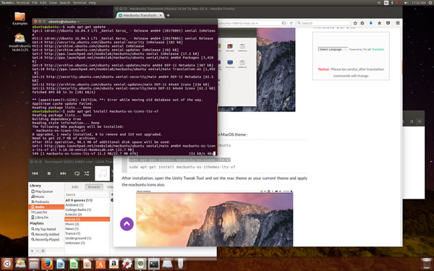Open new tab in Firefox
434x271 pixels.
(168, 15)
